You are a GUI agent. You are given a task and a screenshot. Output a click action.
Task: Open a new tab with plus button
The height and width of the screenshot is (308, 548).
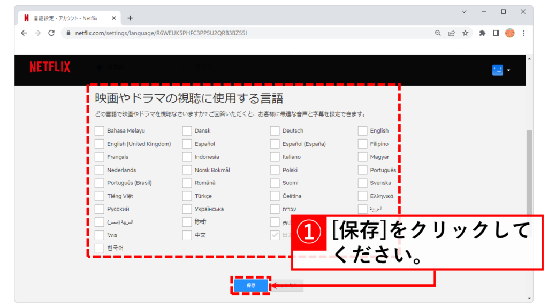pos(130,18)
